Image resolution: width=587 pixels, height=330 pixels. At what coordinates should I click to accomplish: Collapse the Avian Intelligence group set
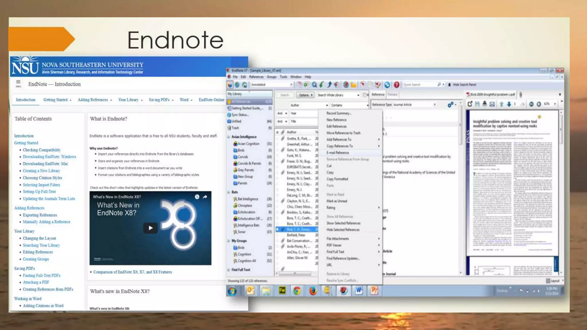pyautogui.click(x=229, y=137)
